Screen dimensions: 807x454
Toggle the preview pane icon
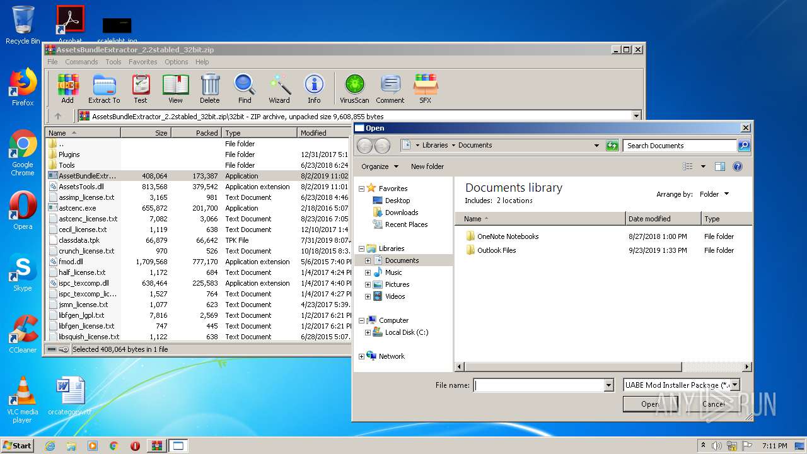click(x=720, y=166)
